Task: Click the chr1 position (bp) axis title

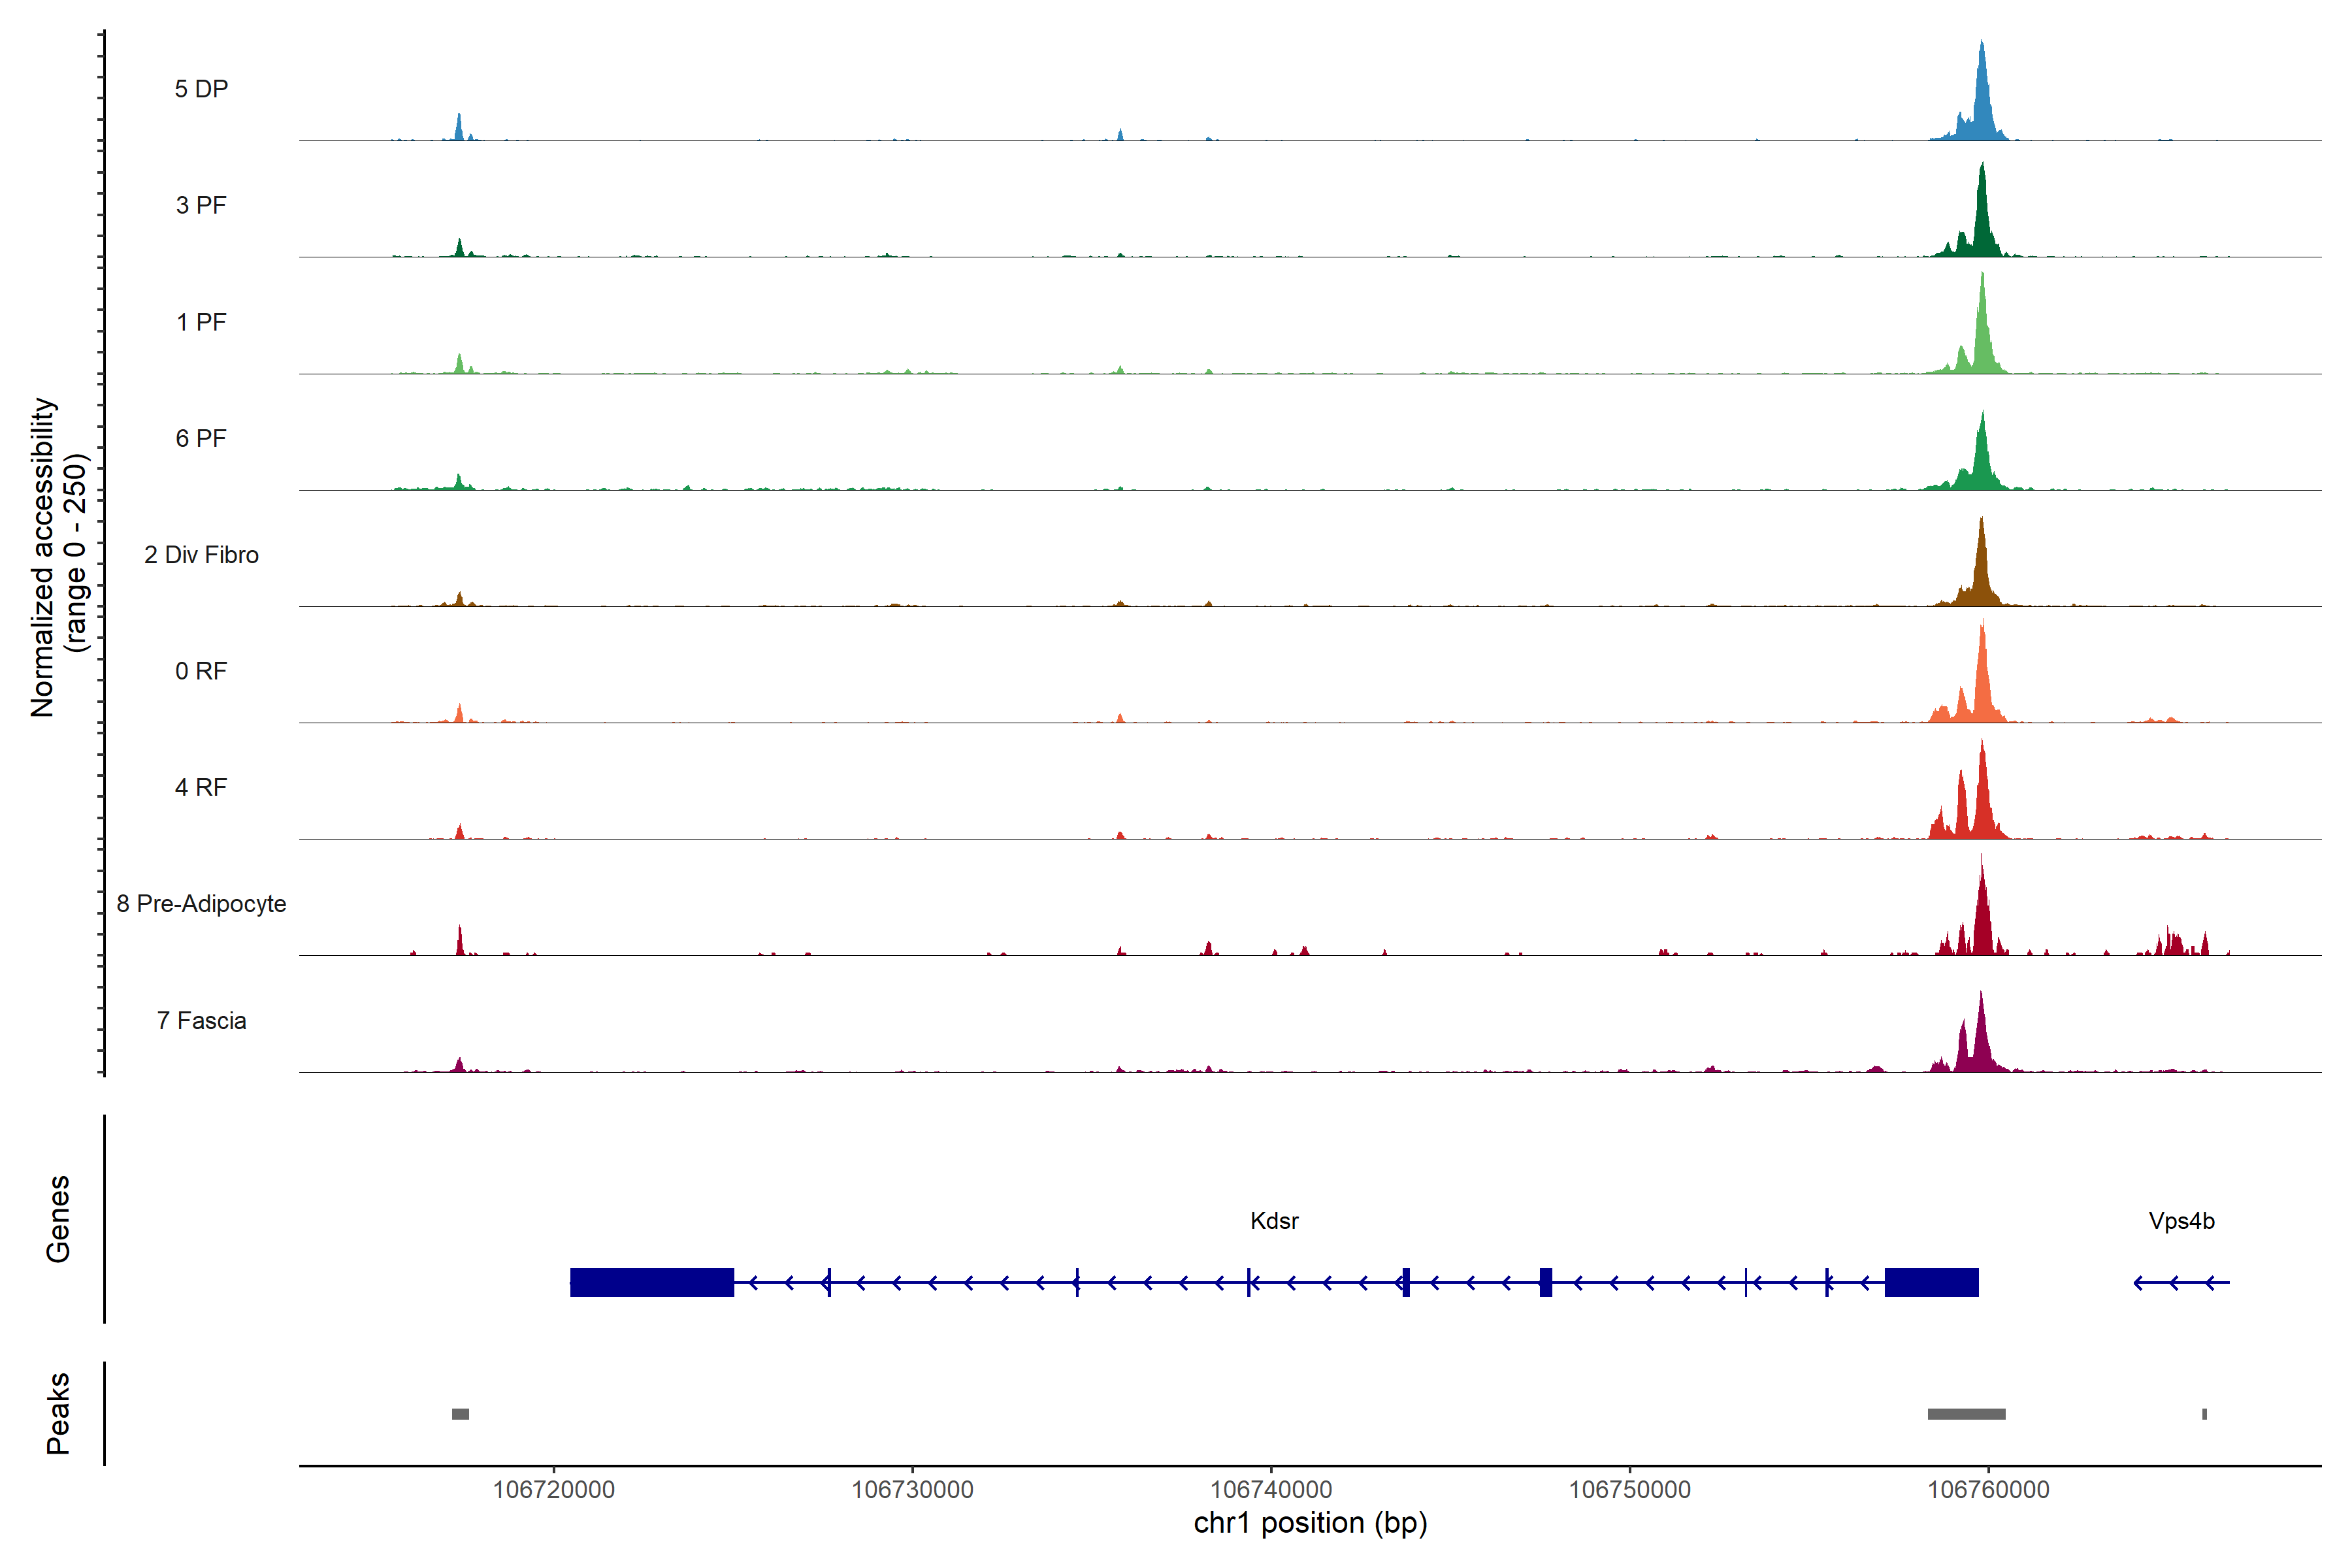Action: coord(1310,1524)
